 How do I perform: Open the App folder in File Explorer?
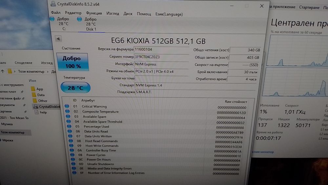coord(37,89)
